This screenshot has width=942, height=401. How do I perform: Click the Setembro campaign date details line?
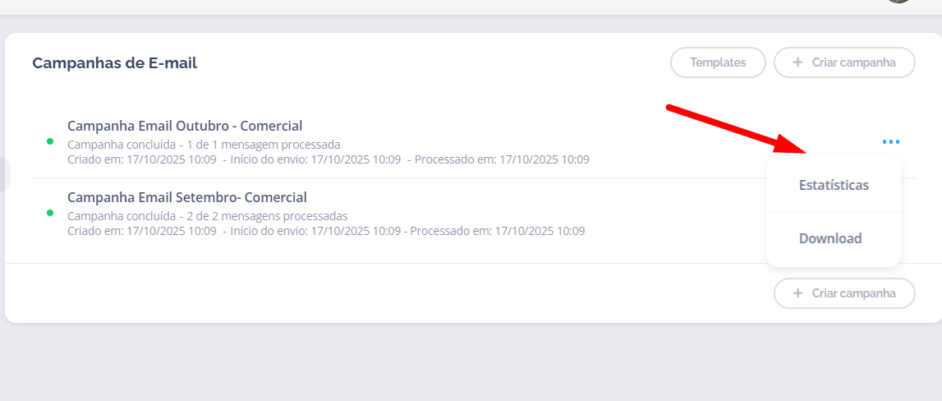[x=326, y=231]
